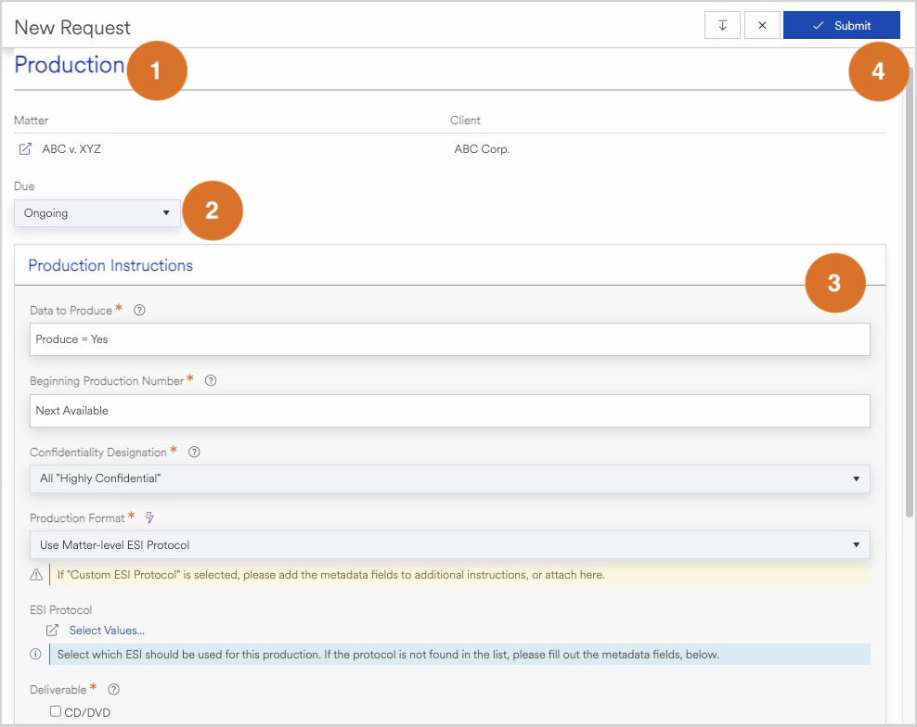Click the lightning icon beside Production Format
The width and height of the screenshot is (917, 727).
tap(149, 517)
